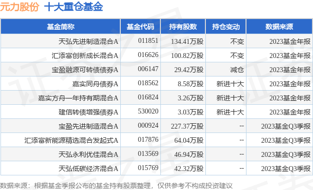Image resolution: width=313 pixels, height=190 pixels.
Task: Click the 元力股份 title text
Action: point(20,7)
